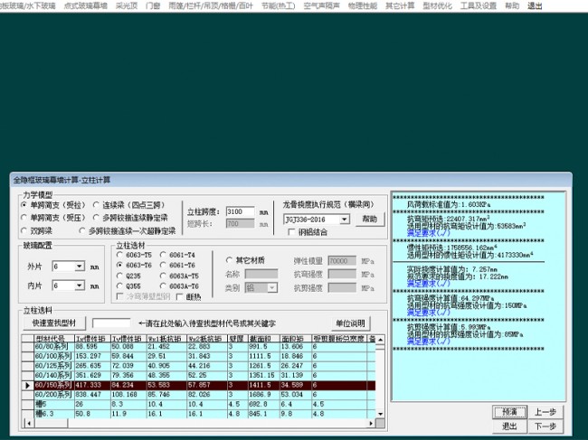The height and width of the screenshot is (440, 588).
Task: Click the 单位说明 button
Action: click(350, 323)
